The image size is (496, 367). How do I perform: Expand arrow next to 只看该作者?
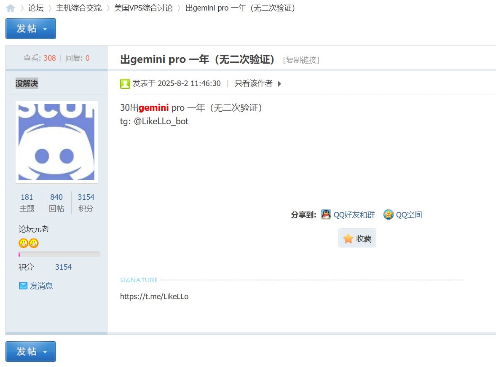[x=279, y=83]
